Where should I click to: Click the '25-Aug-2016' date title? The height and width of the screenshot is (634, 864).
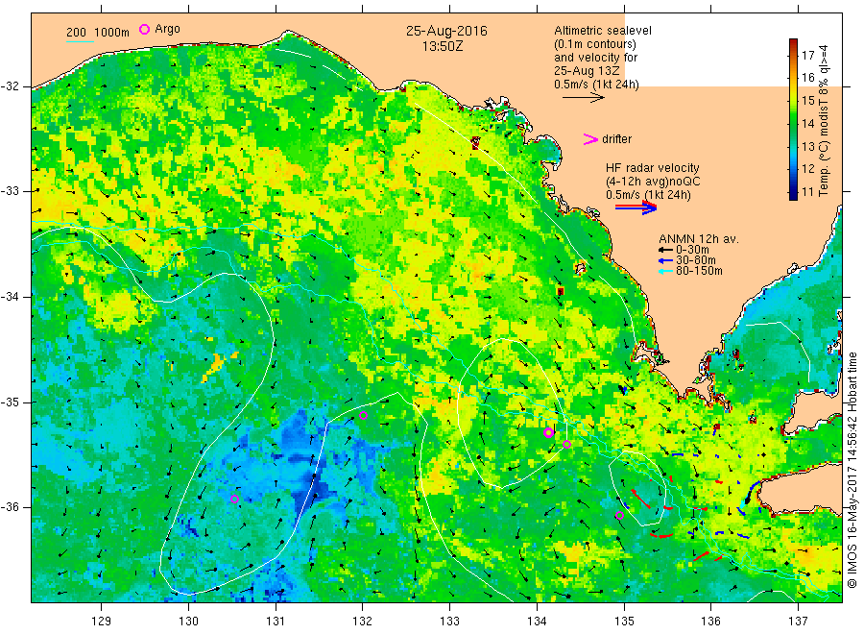point(446,31)
